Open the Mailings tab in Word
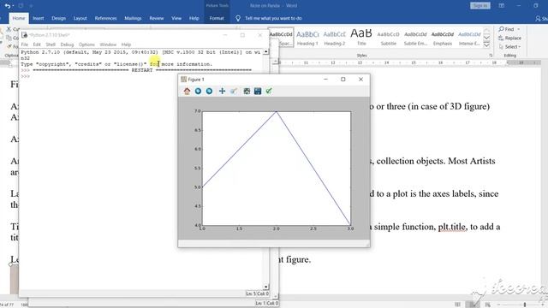This screenshot has height=308, width=548. pyautogui.click(x=133, y=18)
